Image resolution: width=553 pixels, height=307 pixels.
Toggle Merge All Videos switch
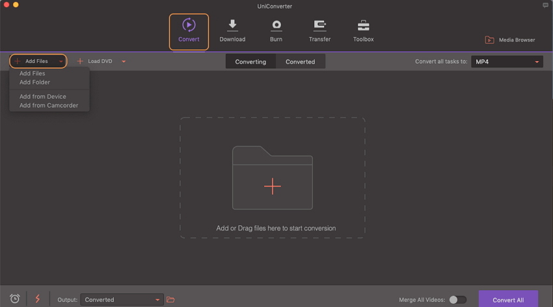tap(458, 300)
